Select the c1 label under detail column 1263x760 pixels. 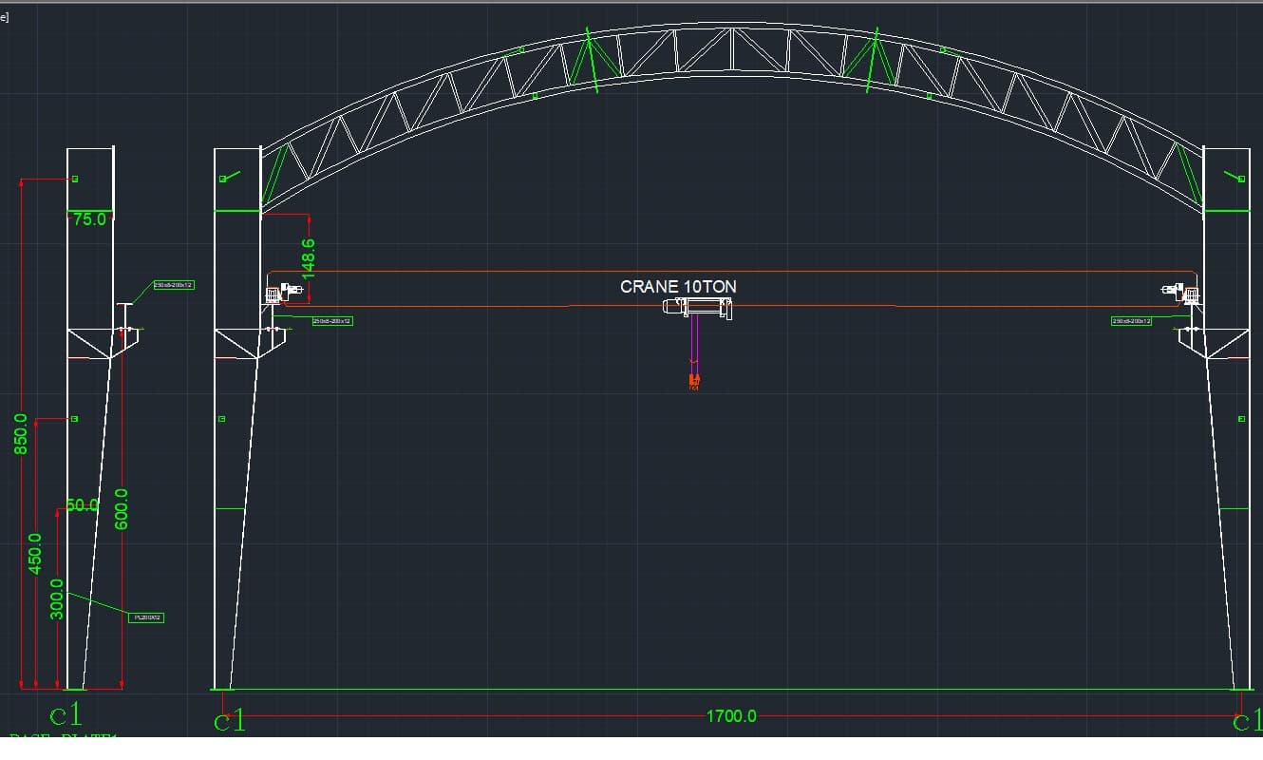click(66, 712)
